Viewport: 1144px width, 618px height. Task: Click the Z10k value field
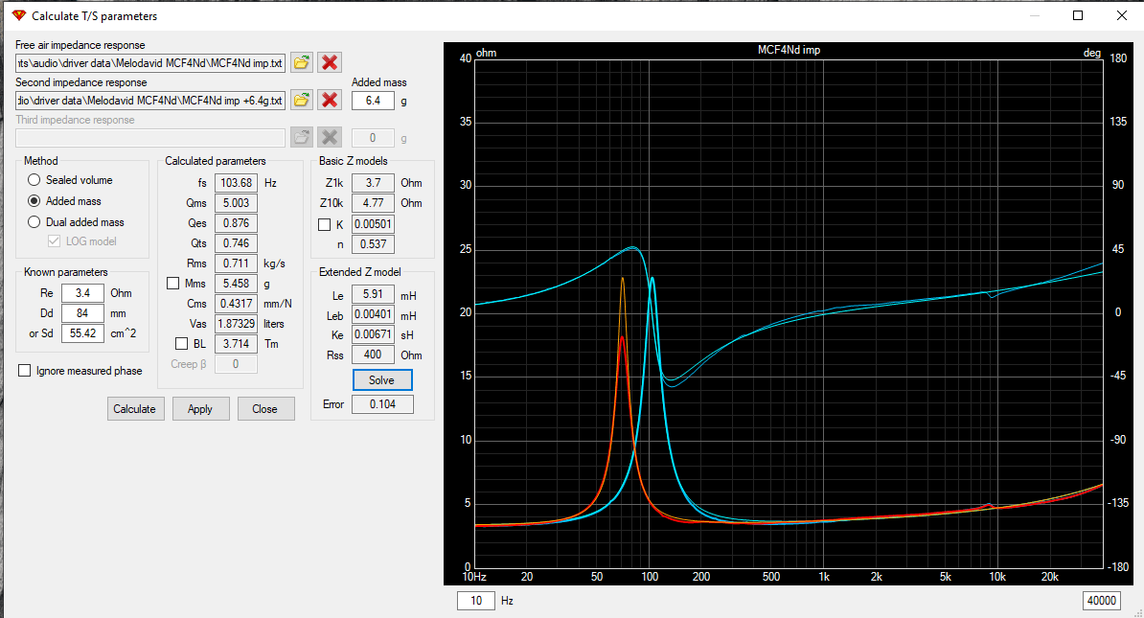[x=373, y=203]
